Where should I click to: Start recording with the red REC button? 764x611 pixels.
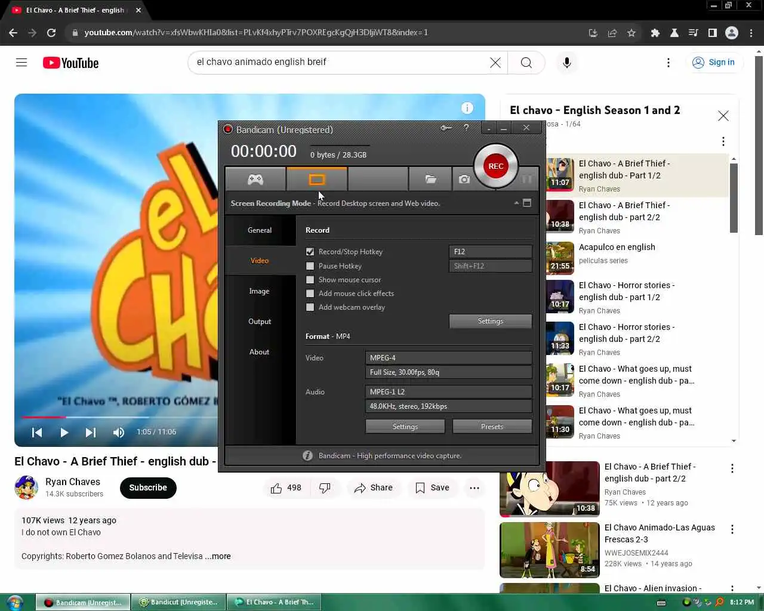click(x=495, y=166)
